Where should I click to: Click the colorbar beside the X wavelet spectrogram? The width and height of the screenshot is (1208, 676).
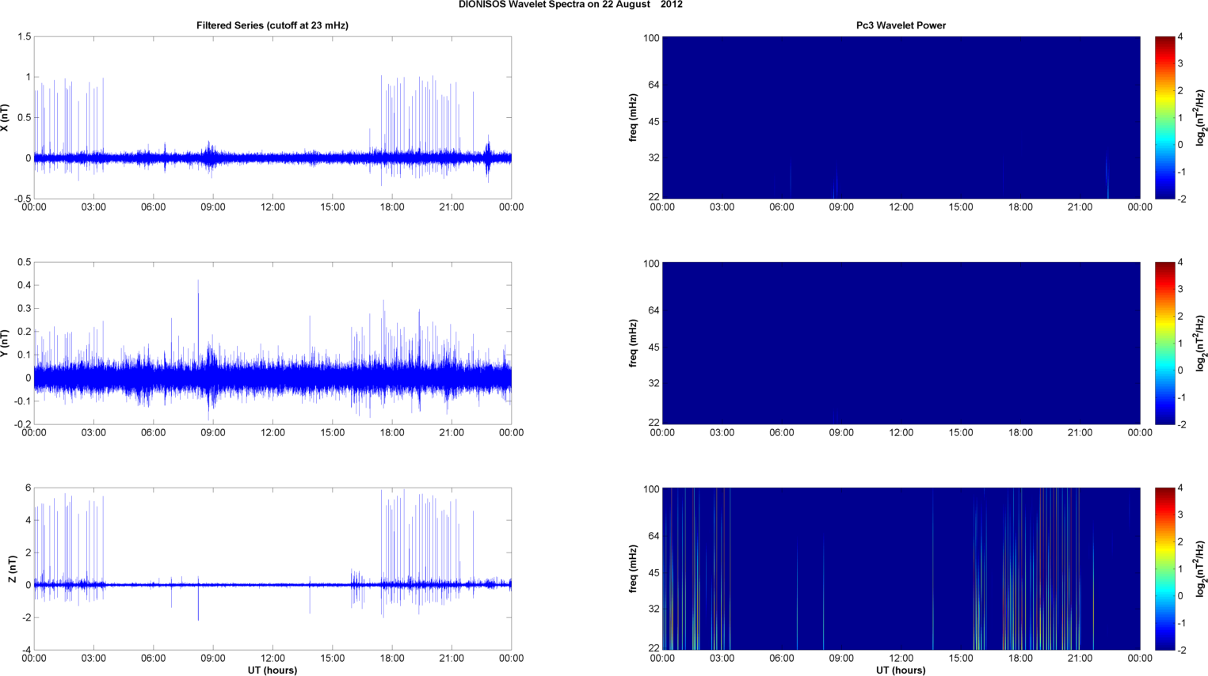1164,117
